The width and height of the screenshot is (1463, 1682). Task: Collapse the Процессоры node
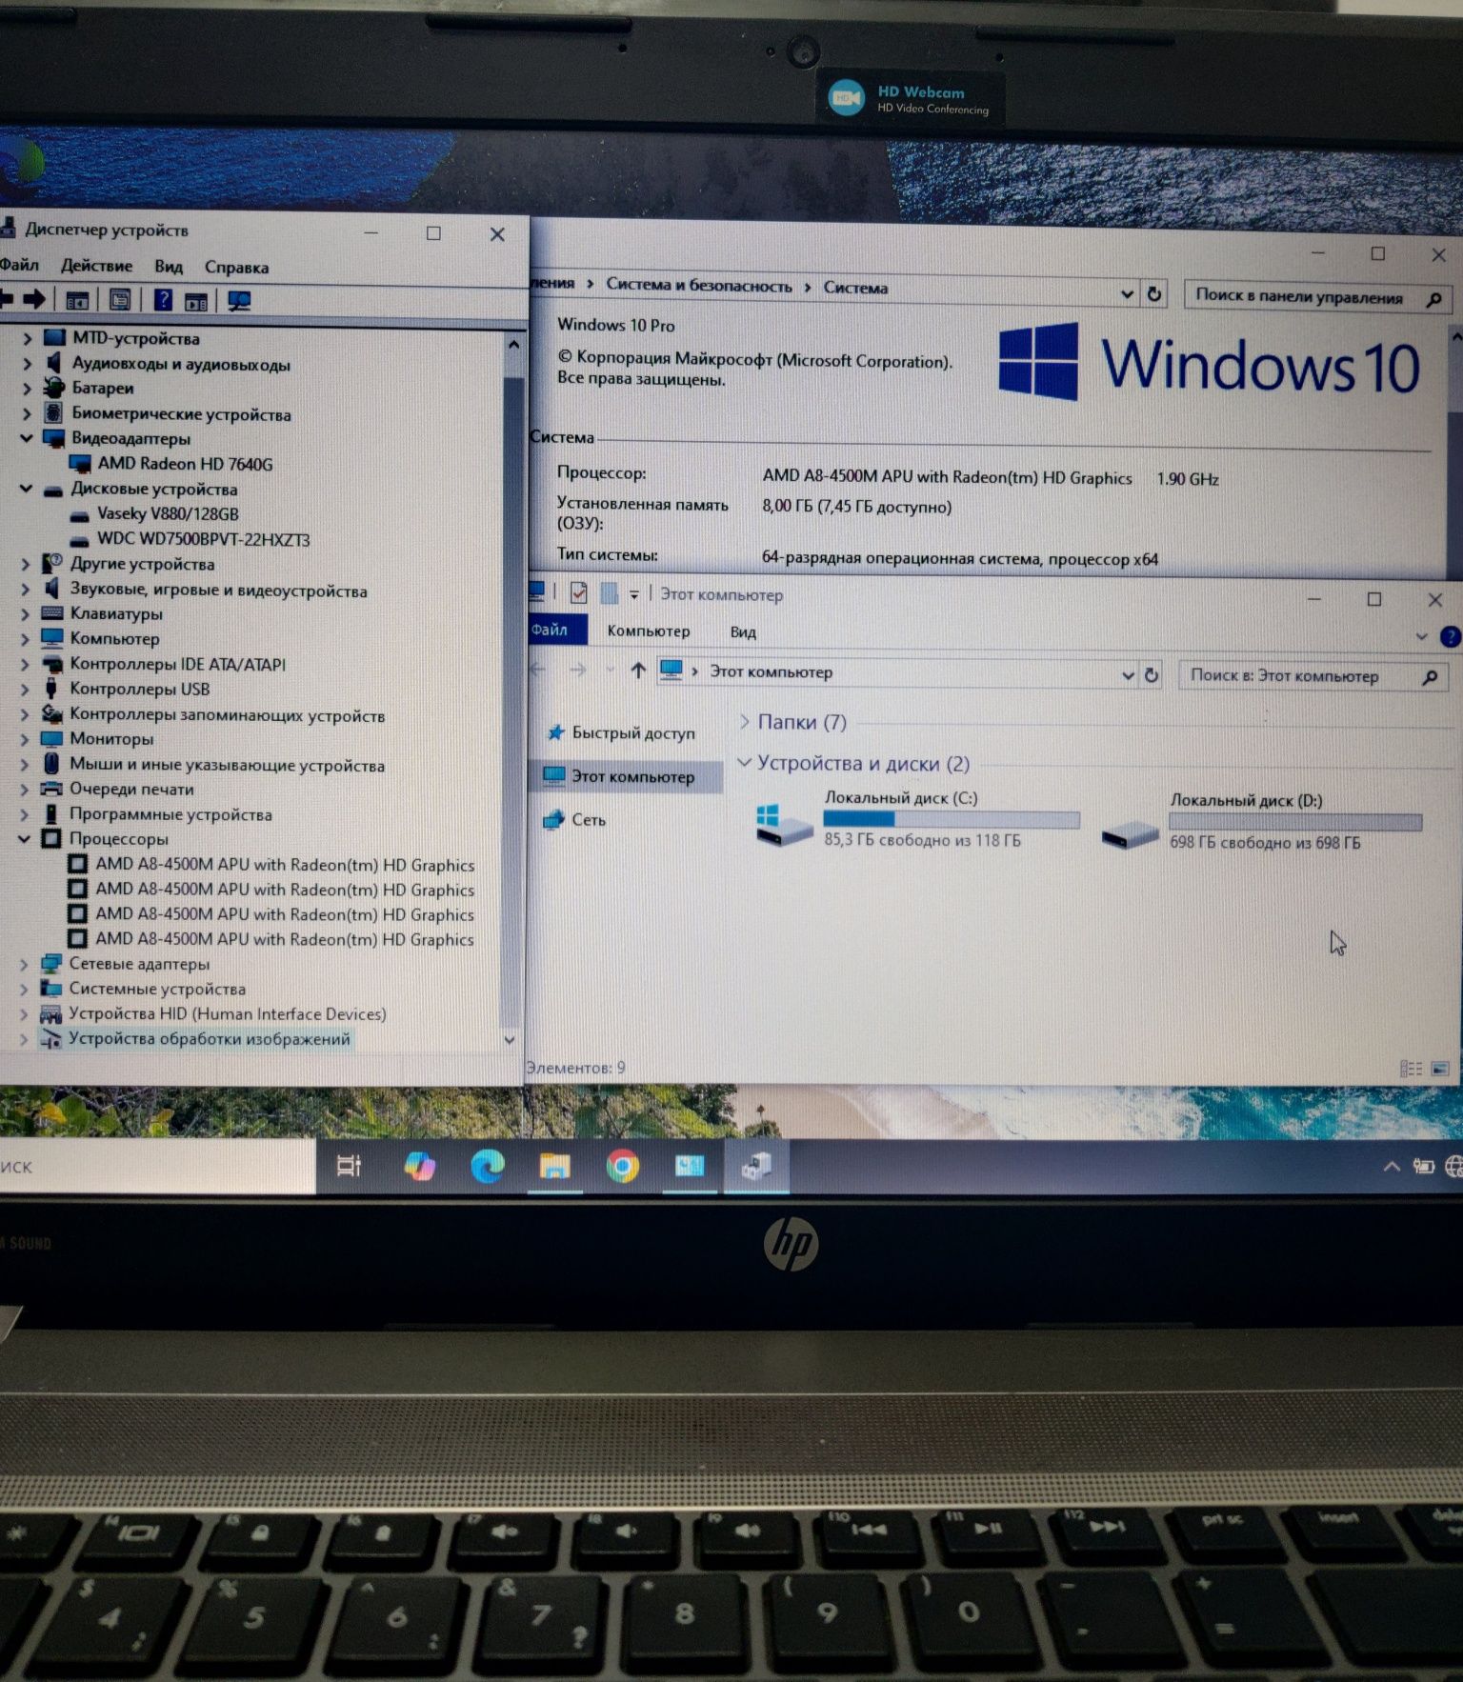pos(25,839)
